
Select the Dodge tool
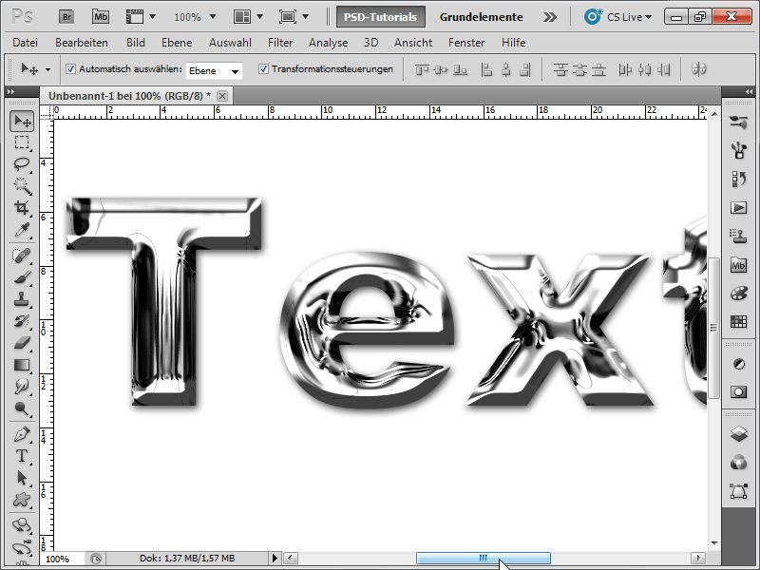coord(22,408)
